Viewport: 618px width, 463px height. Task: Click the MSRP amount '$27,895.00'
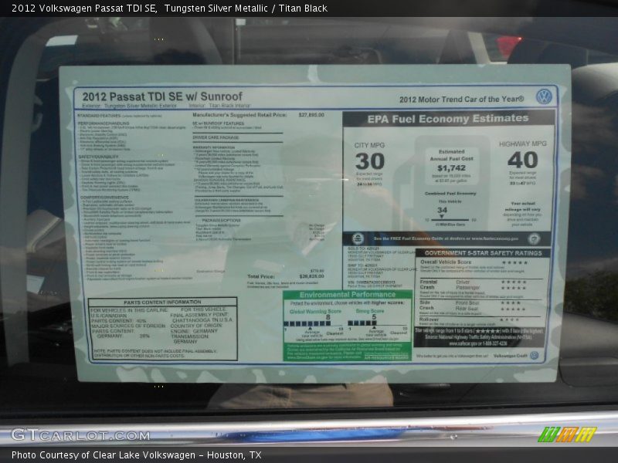[x=311, y=115]
